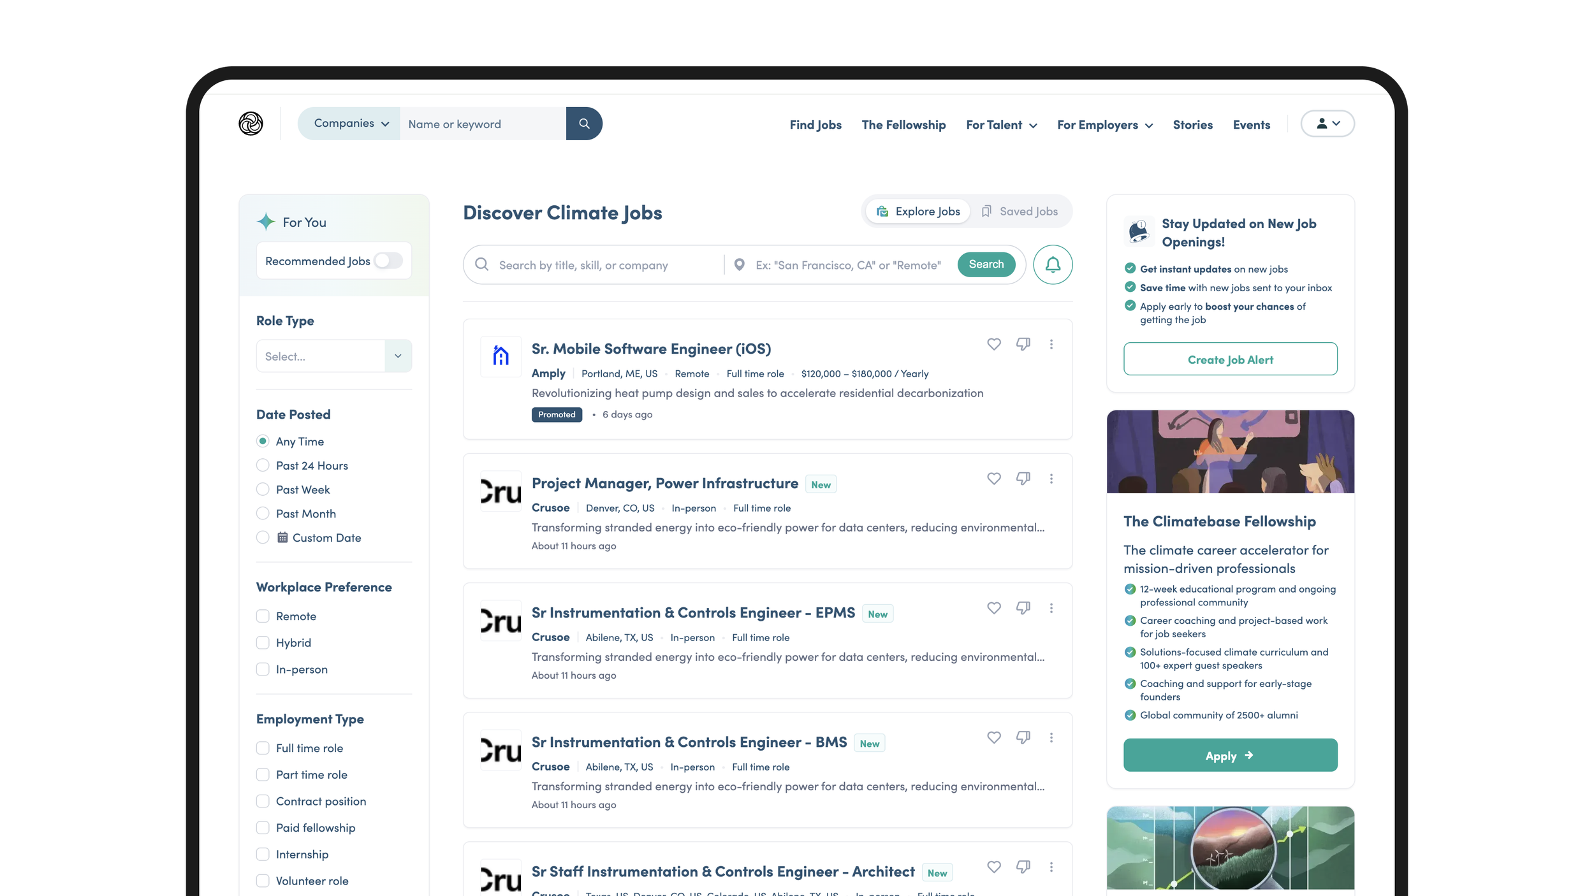Go to Find Jobs in navigation
This screenshot has width=1594, height=896.
815,125
